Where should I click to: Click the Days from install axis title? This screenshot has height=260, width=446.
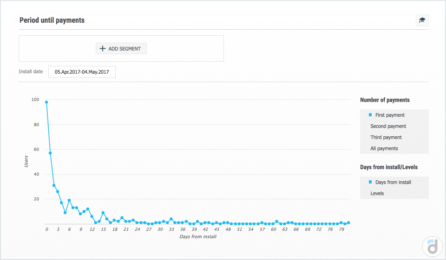click(198, 237)
